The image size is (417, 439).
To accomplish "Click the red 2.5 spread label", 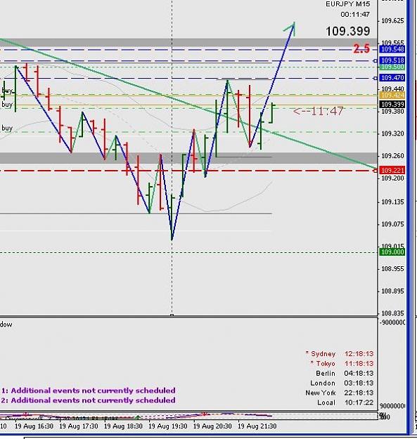I will [361, 48].
